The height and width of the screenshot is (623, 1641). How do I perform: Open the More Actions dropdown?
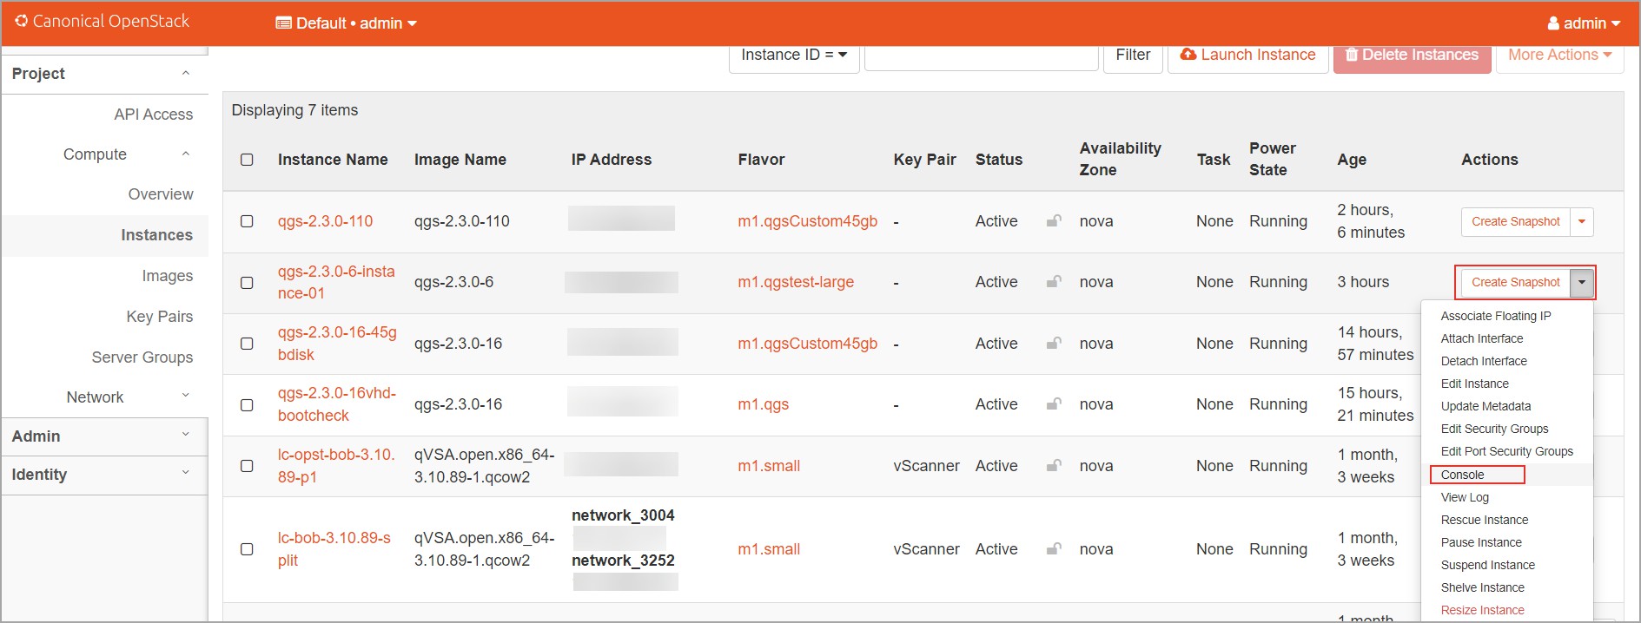click(x=1559, y=56)
